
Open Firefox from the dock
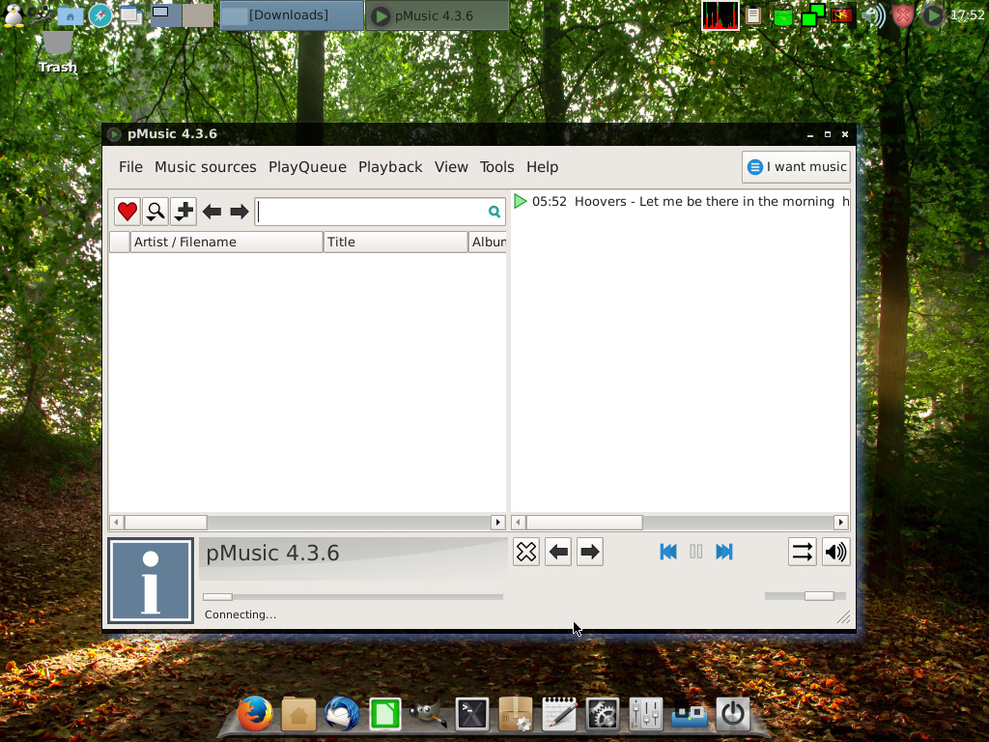coord(255,714)
